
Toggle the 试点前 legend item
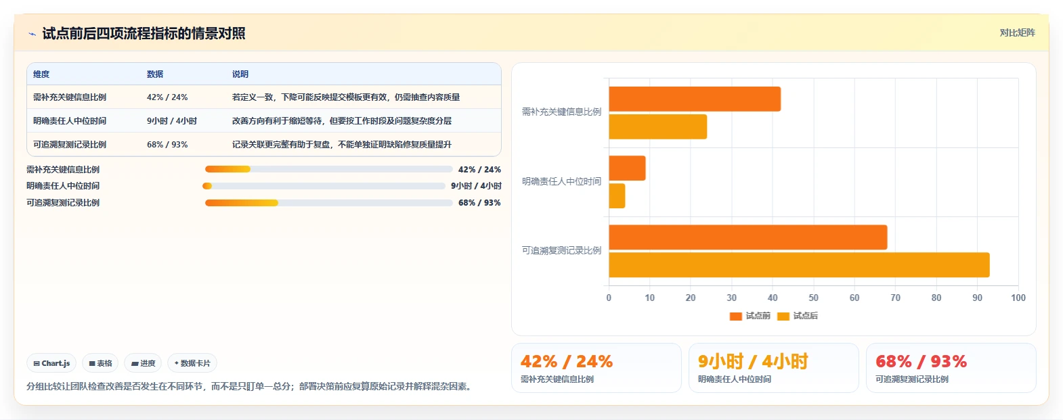[750, 316]
